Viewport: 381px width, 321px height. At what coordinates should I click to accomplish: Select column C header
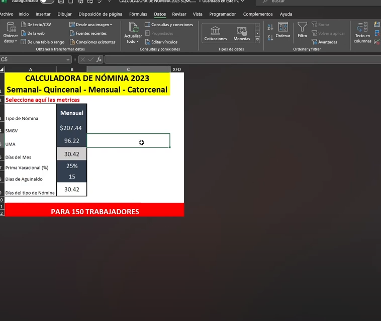coord(128,69)
